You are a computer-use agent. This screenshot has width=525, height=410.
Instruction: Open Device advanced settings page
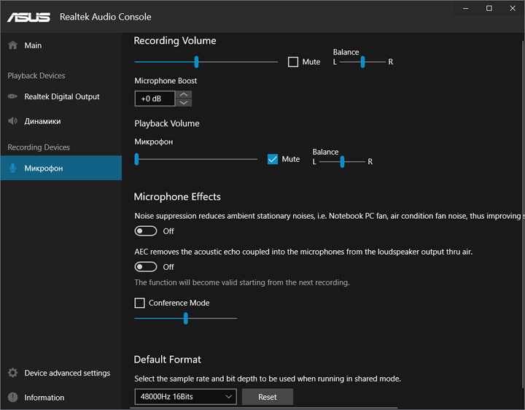click(67, 373)
